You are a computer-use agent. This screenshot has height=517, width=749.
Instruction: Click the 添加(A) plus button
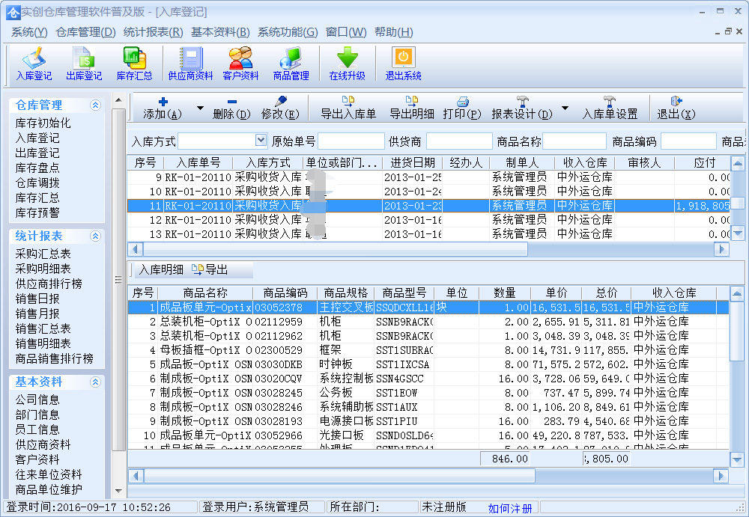pos(163,108)
